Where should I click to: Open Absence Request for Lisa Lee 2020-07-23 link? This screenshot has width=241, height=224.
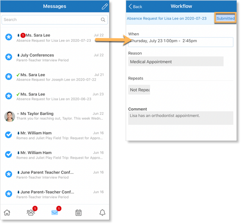point(167,18)
